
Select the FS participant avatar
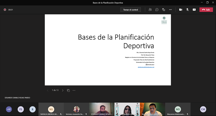click(x=21, y=109)
